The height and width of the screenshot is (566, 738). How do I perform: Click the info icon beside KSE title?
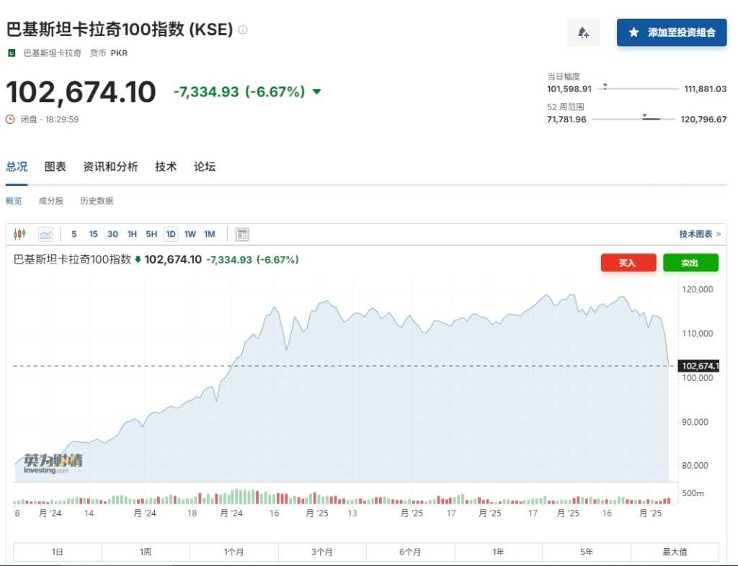click(x=243, y=30)
